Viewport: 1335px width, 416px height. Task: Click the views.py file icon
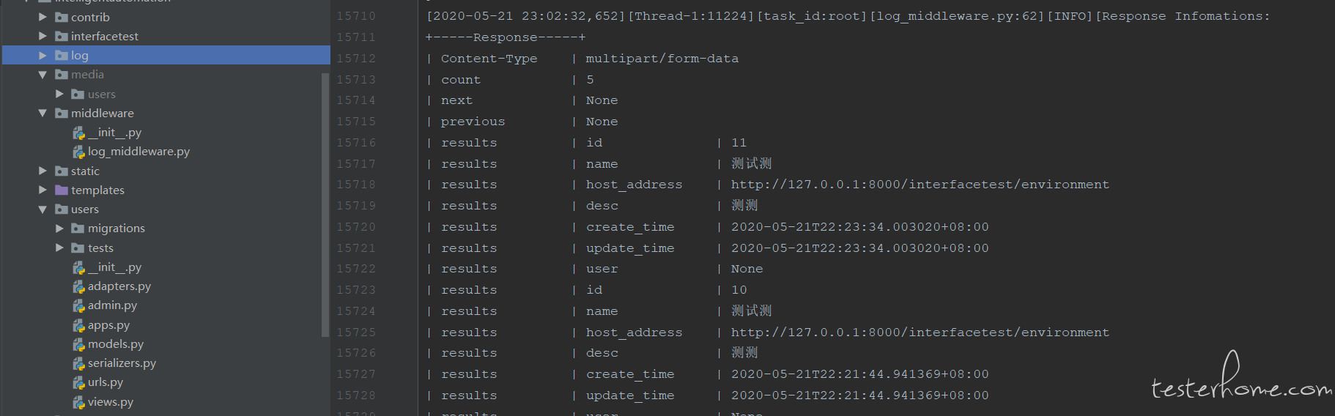(79, 402)
